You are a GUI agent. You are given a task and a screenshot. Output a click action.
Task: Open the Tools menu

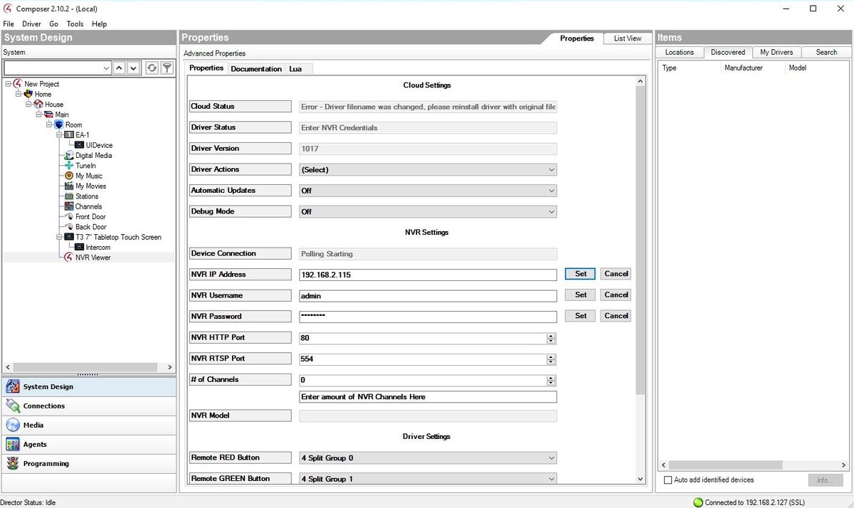coord(75,23)
